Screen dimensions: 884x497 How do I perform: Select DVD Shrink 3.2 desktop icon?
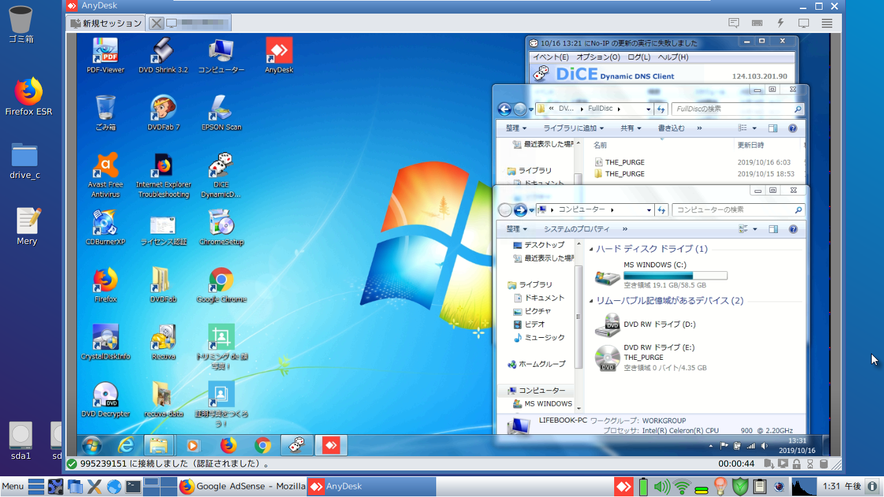pyautogui.click(x=163, y=56)
